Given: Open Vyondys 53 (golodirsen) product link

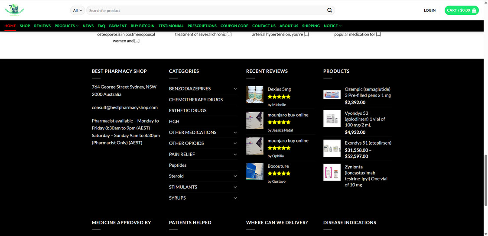Looking at the screenshot, I should [x=365, y=119].
